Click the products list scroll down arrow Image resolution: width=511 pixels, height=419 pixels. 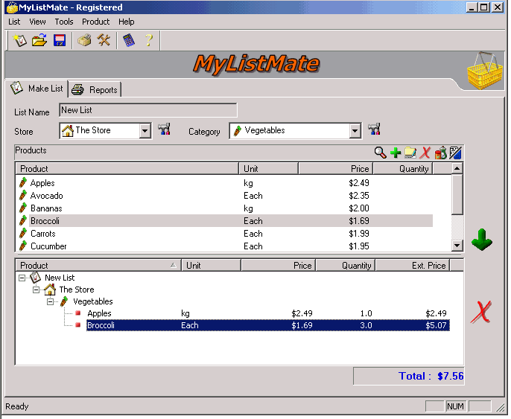pos(457,246)
